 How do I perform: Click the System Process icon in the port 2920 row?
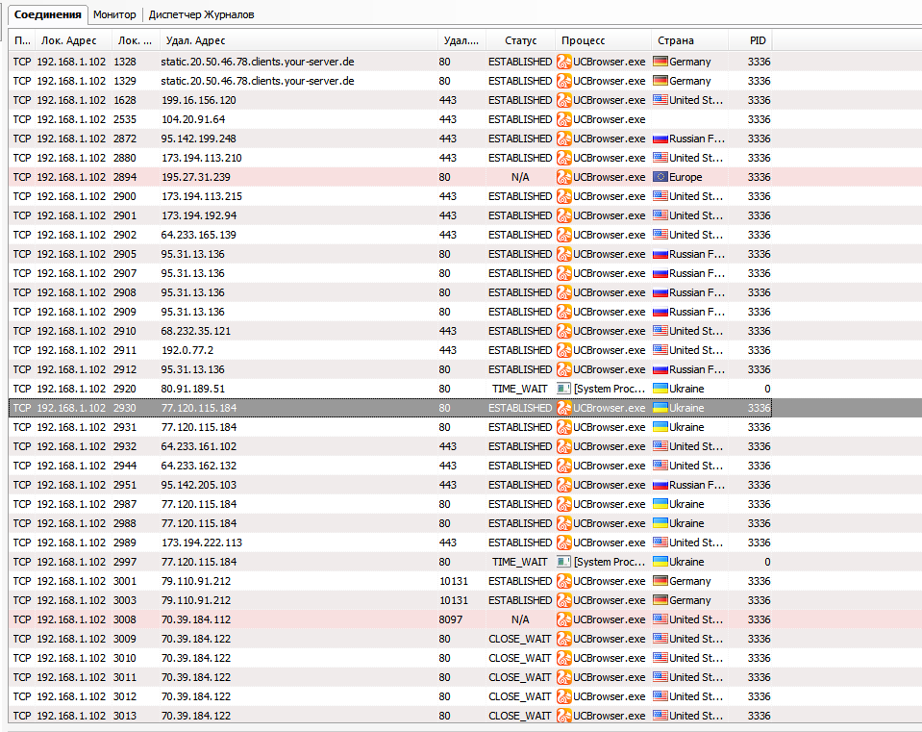[x=564, y=389]
